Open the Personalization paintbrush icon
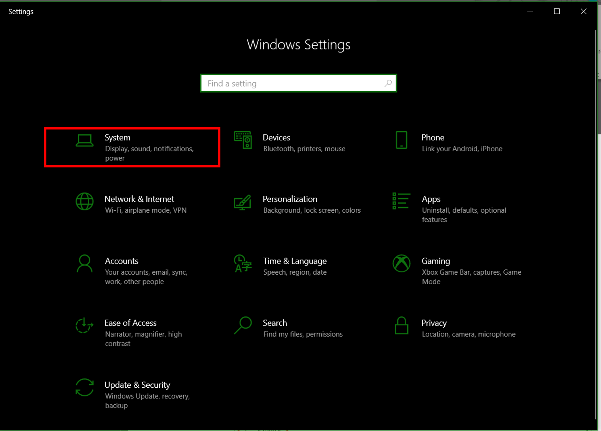Viewport: 601px width, 431px height. click(x=243, y=203)
